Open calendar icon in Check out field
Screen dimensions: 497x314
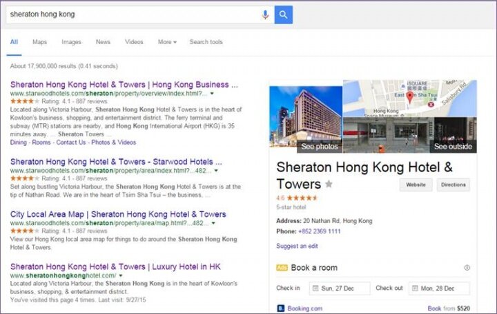[x=415, y=289]
